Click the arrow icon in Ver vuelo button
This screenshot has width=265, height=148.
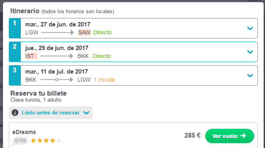[x=243, y=136]
